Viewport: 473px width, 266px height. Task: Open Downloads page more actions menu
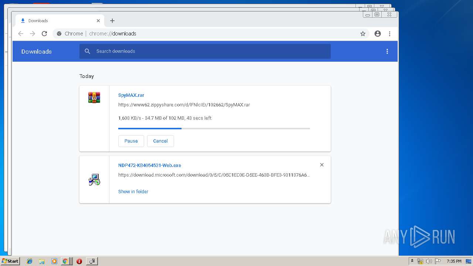pos(387,51)
